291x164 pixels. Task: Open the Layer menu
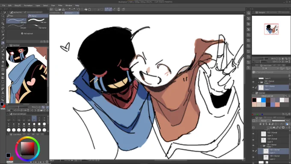[x=38, y=6]
